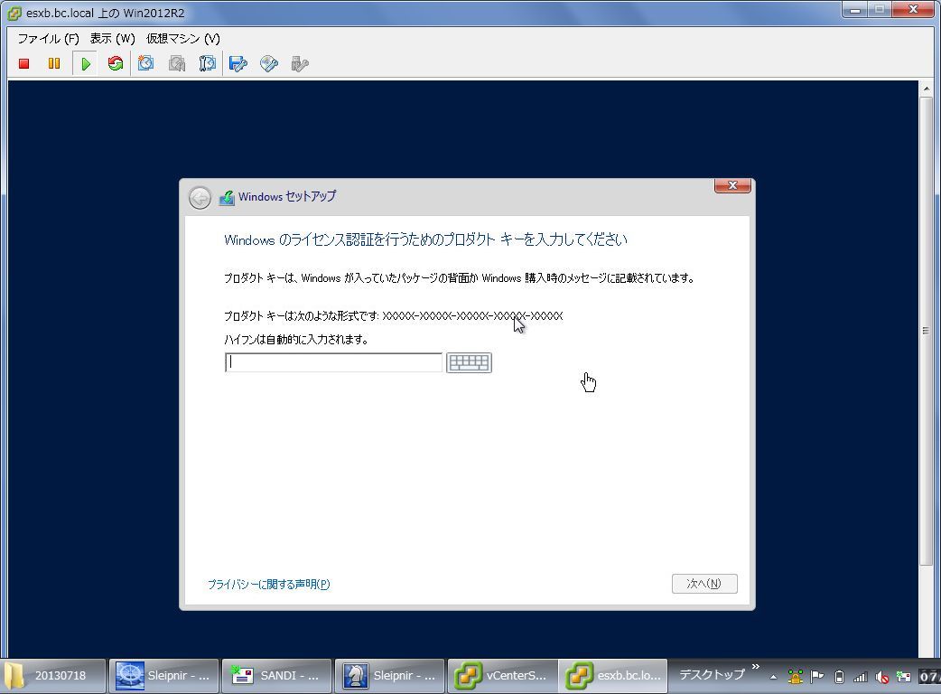Click the yellow Suspend VM icon
This screenshot has width=941, height=694.
click(x=54, y=63)
